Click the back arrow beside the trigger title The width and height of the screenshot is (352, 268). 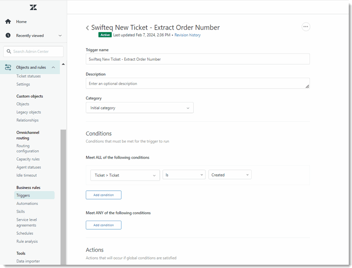pos(87,27)
